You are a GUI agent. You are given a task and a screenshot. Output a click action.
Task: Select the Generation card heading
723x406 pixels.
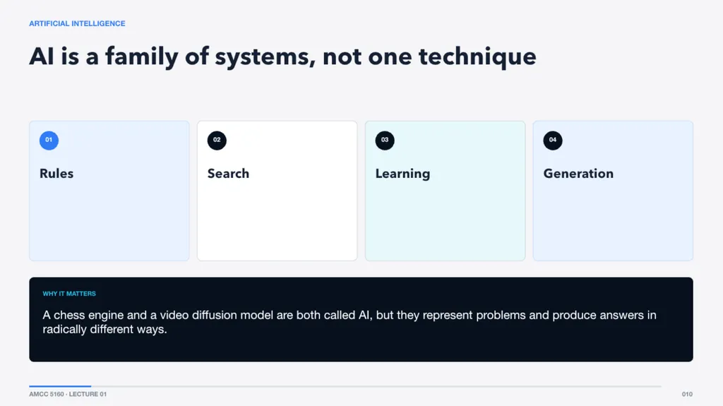[578, 174]
